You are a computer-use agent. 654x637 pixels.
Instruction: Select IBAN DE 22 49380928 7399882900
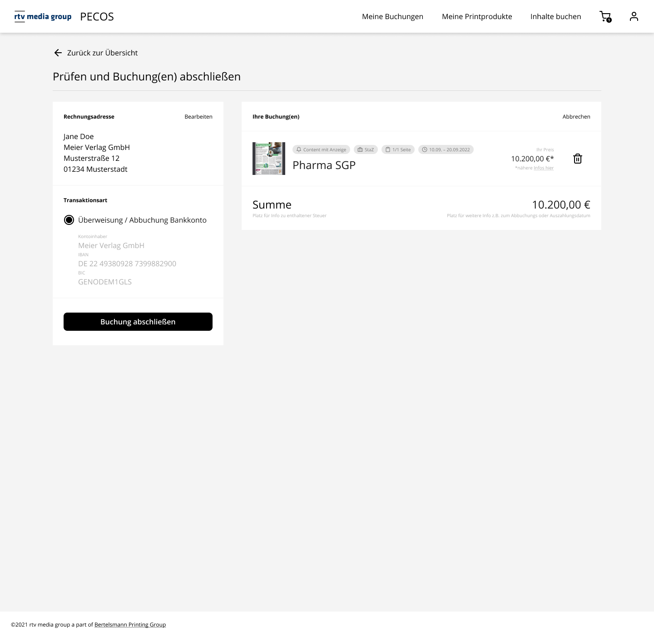pos(127,264)
